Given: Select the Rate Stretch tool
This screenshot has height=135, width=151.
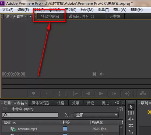Looking at the screenshot, I should (131, 132).
